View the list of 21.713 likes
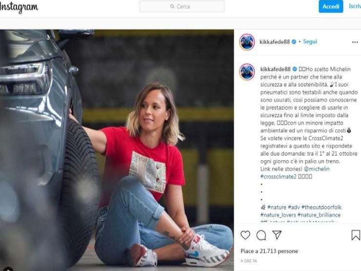361x271 pixels. (x=269, y=251)
